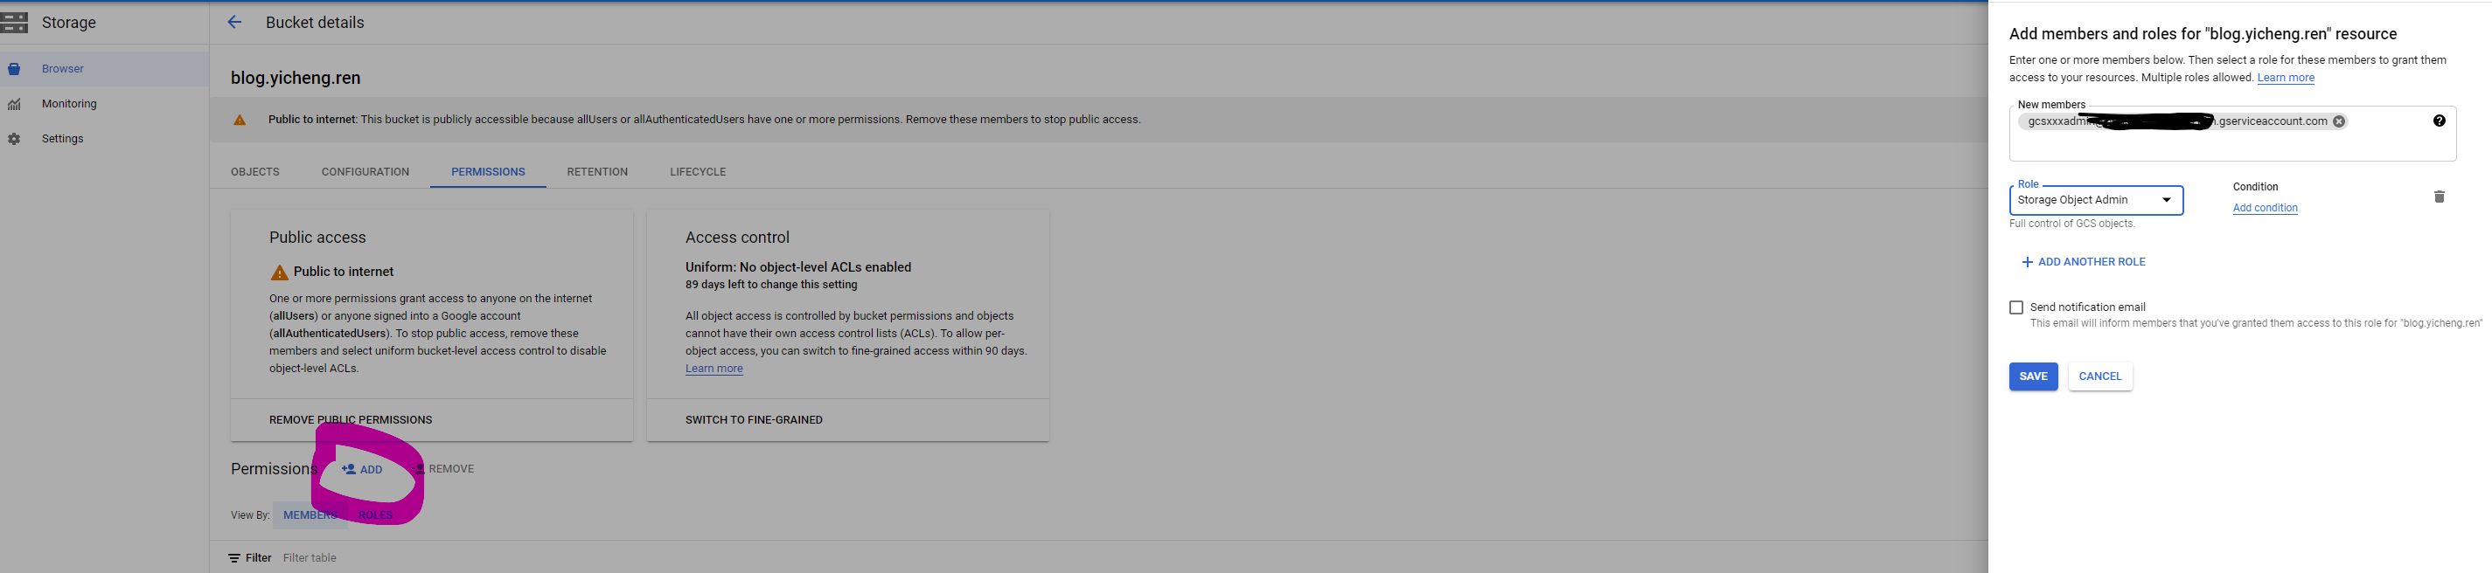
Task: Click Add Another Role
Action: point(2083,262)
